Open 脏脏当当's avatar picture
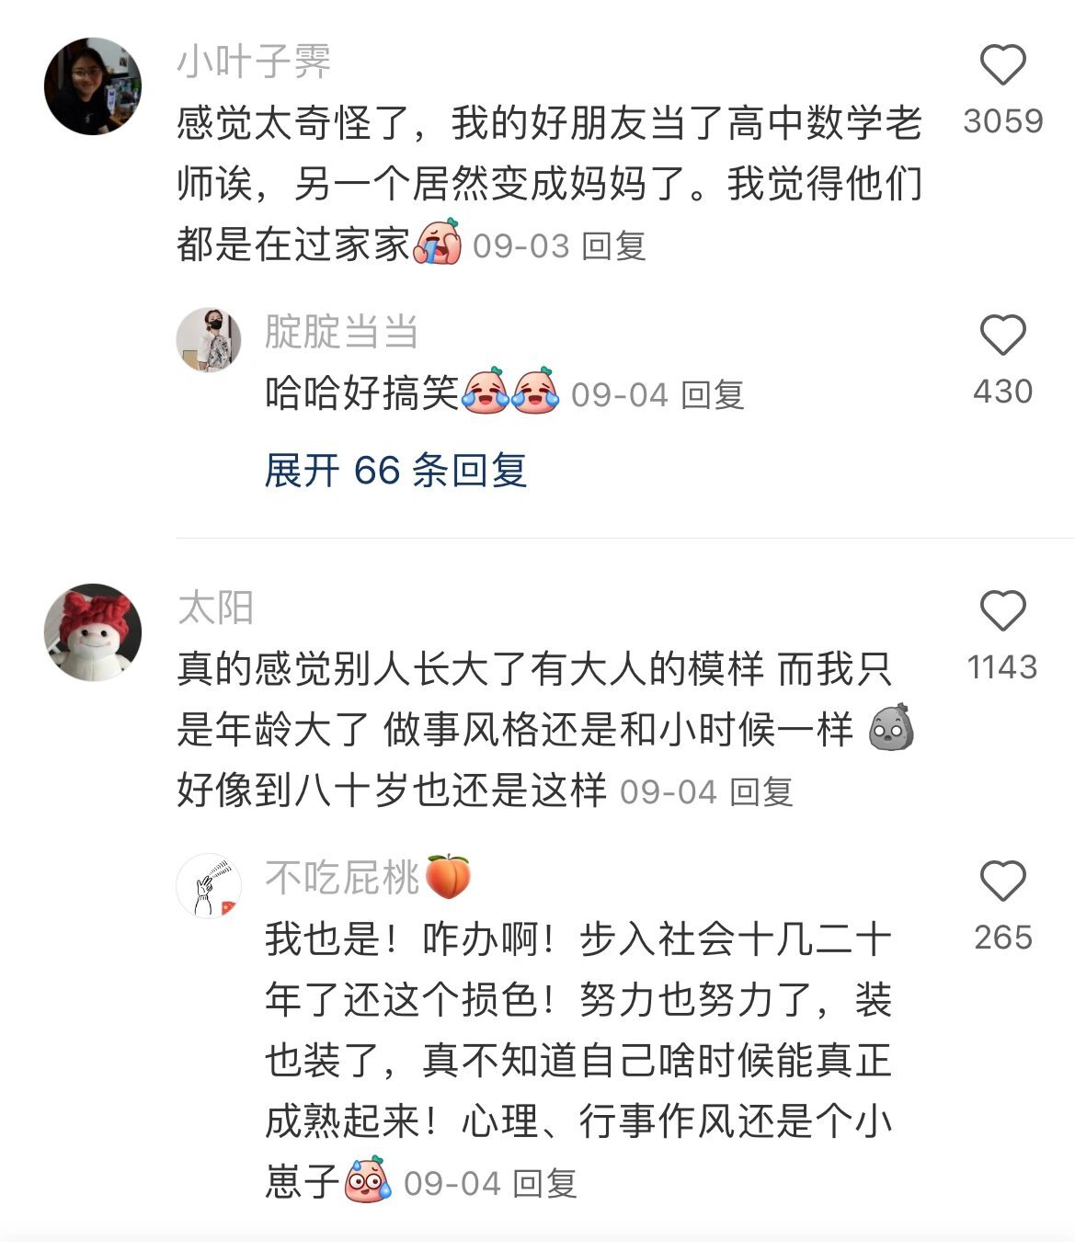 pos(209,340)
